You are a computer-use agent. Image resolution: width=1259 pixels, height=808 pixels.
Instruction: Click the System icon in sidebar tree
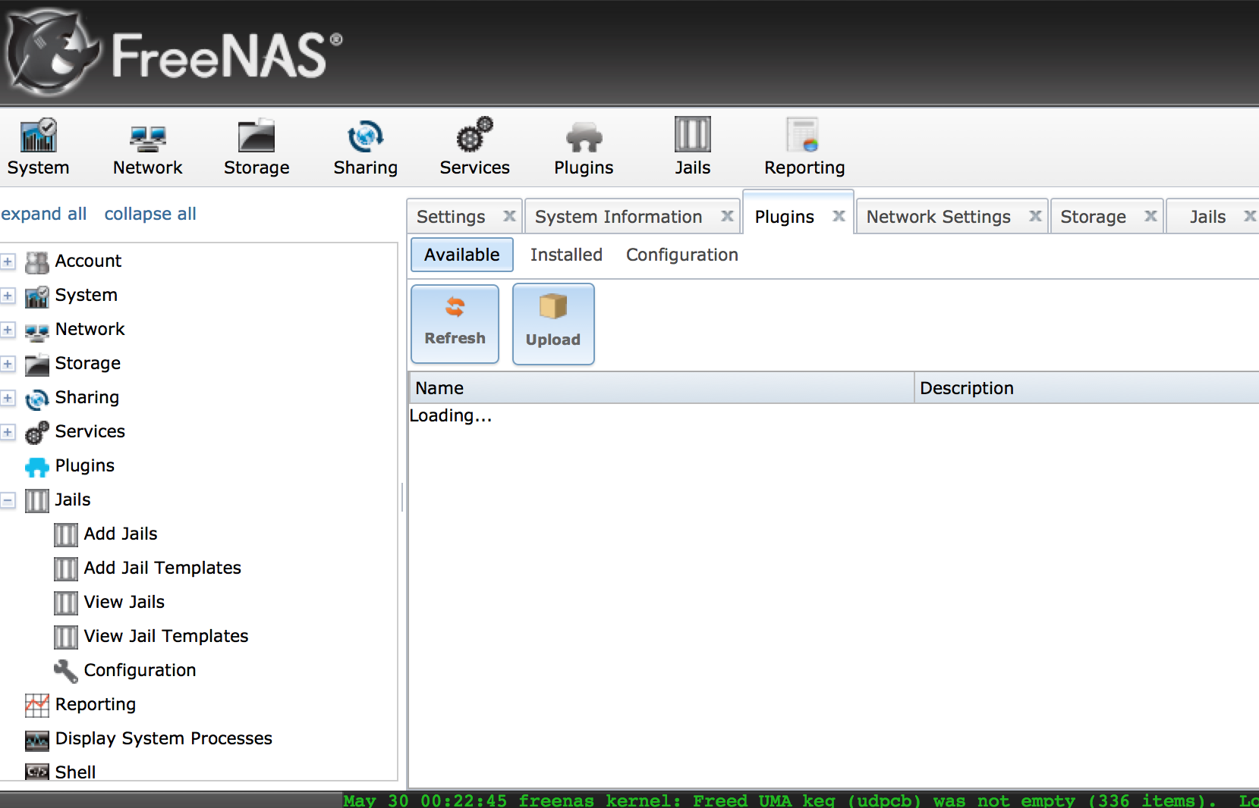point(37,296)
